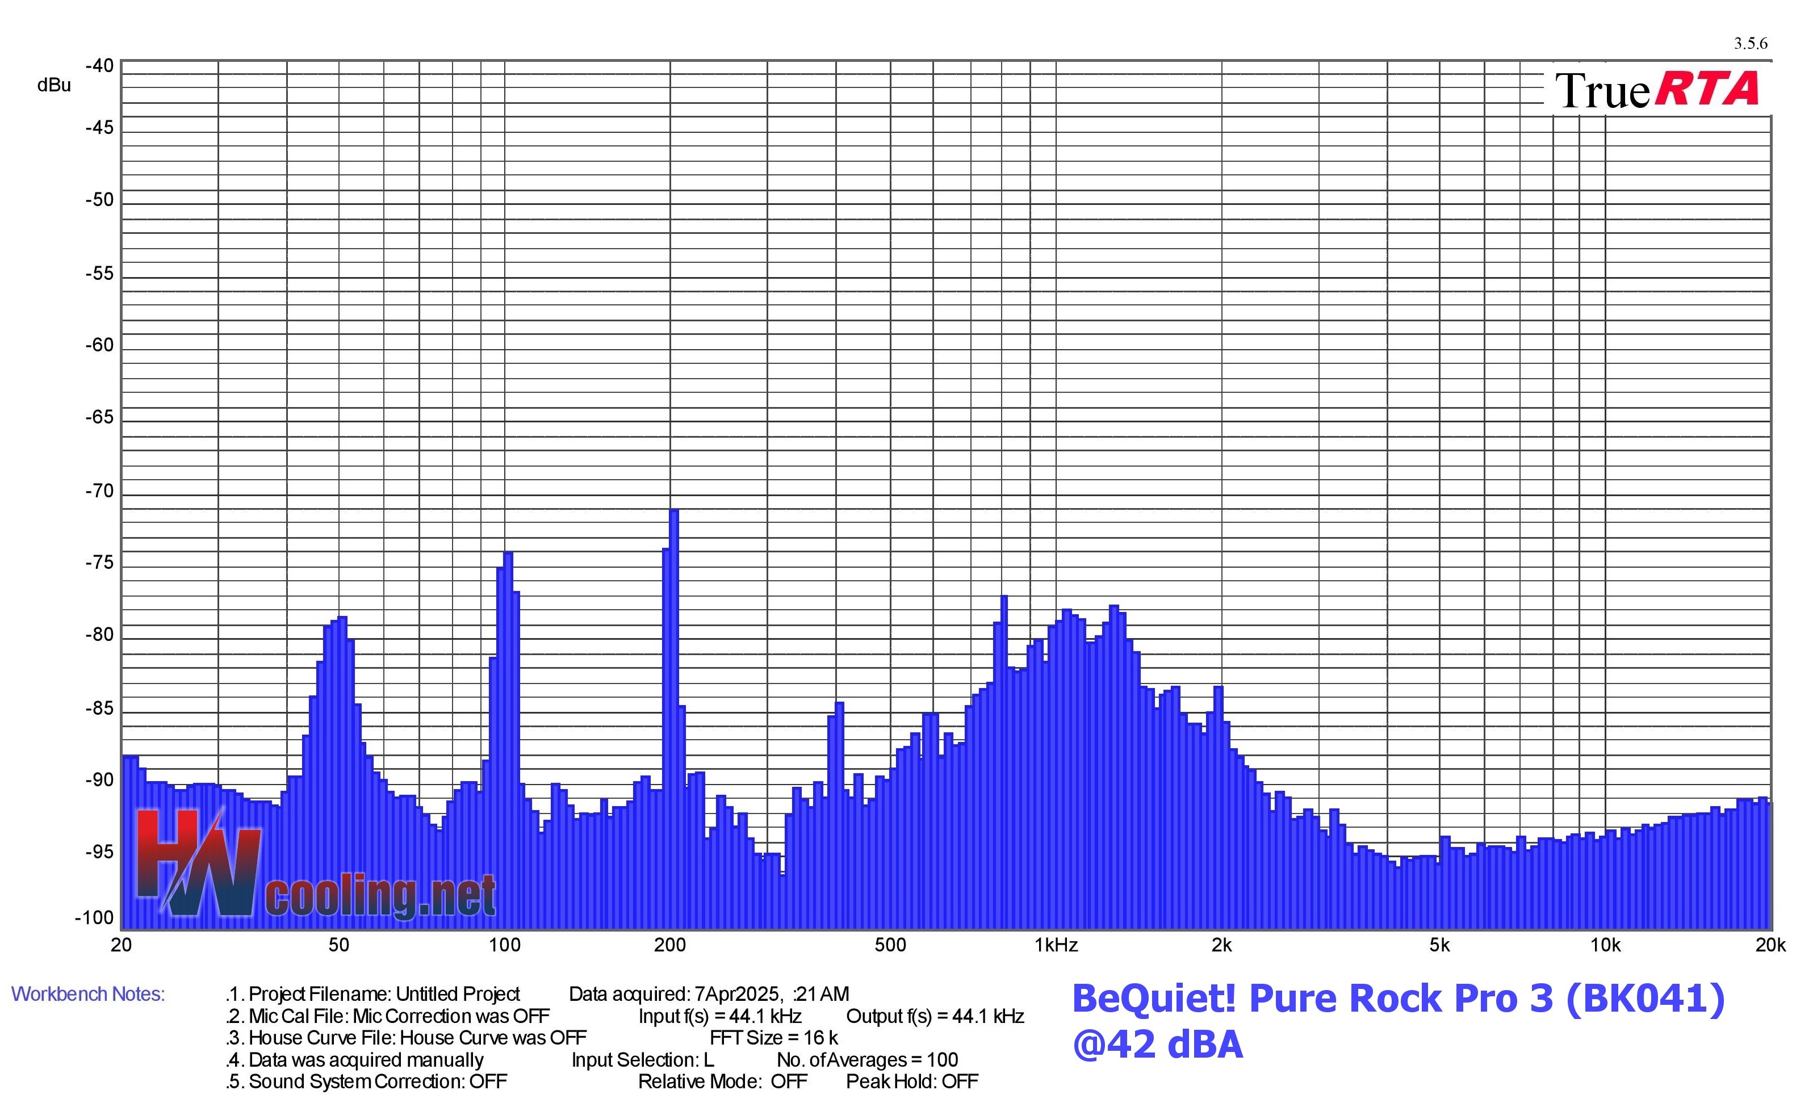Click the "5k" frequency axis label

[1439, 945]
